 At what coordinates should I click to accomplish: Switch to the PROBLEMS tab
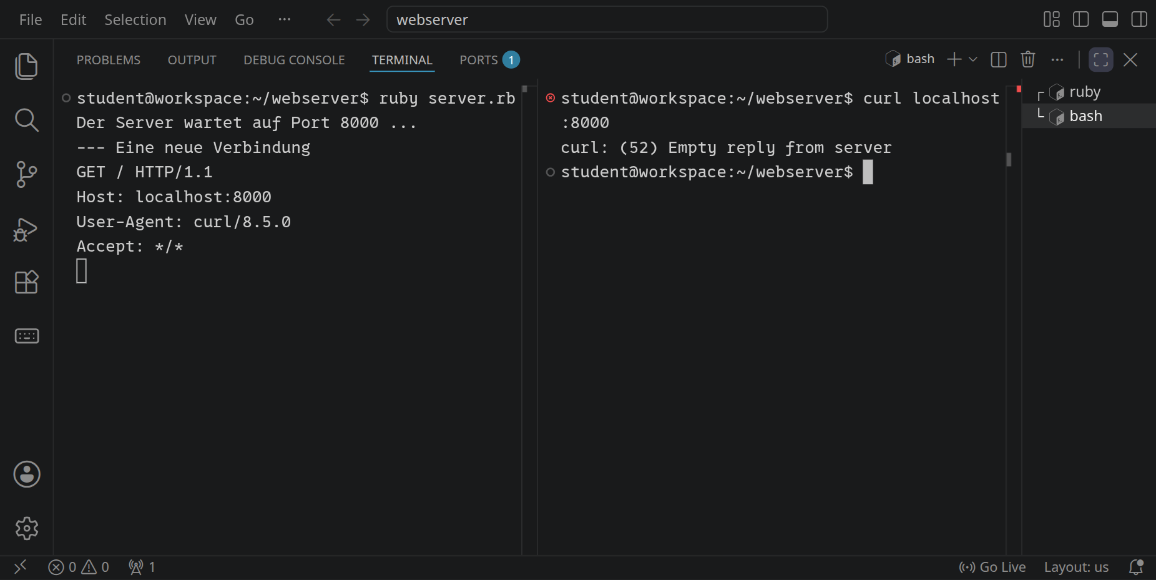point(109,60)
